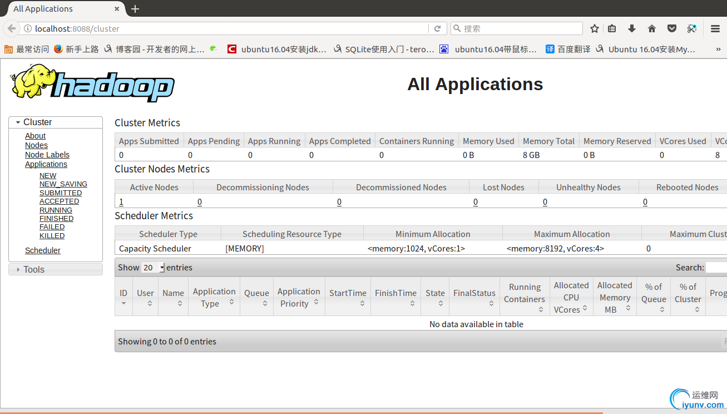Collapse the Cluster sidebar section
This screenshot has width=727, height=414.
tap(56, 122)
